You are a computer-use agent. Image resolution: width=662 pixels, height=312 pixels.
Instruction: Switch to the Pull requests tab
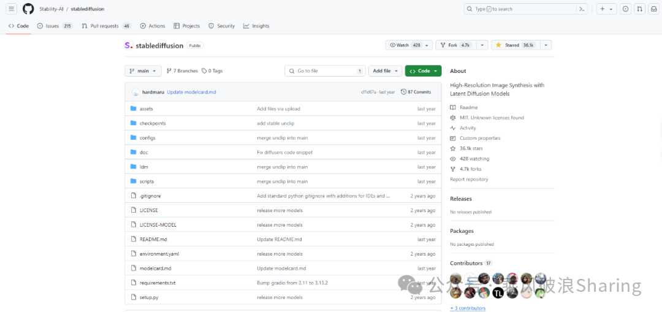click(107, 26)
